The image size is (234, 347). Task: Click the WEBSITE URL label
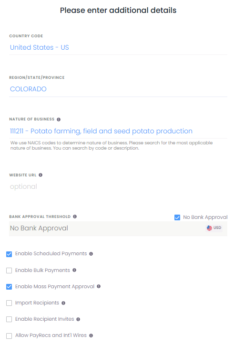(23, 175)
